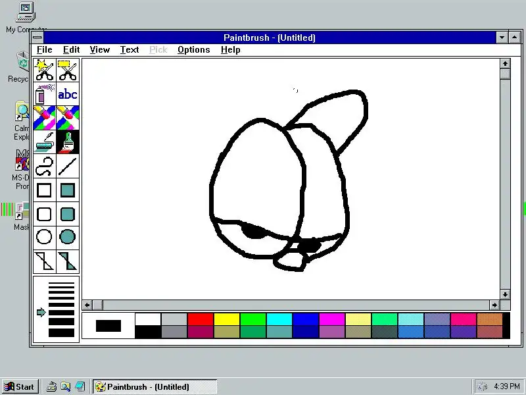This screenshot has height=395, width=526.
Task: Open the Paintbrush window control menu box
Action: click(x=37, y=38)
